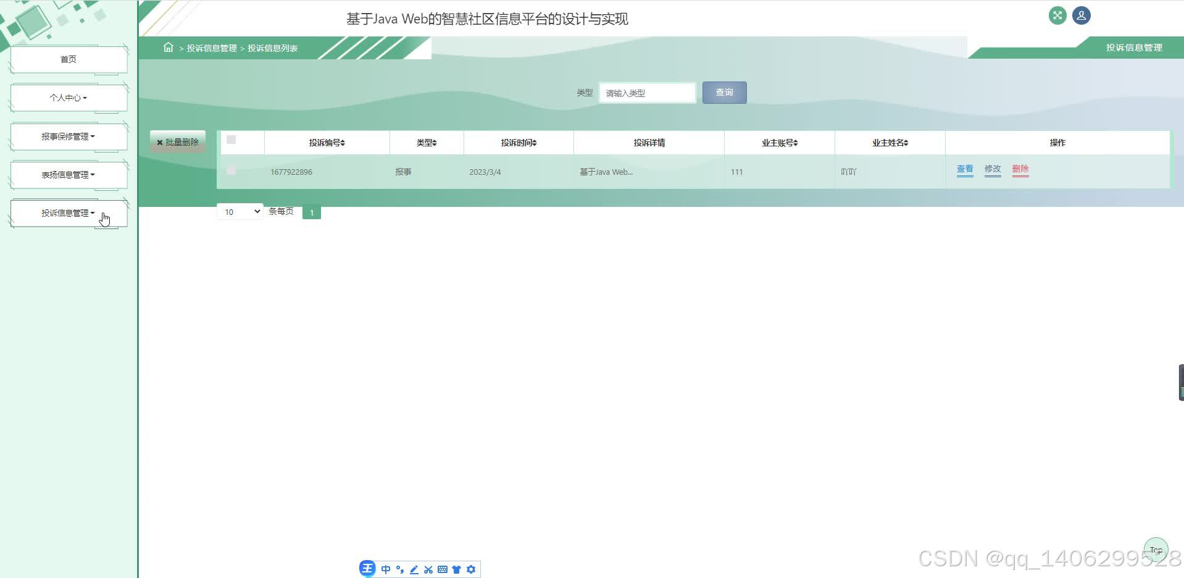Toggle fullscreen with the green expand icon
This screenshot has width=1184, height=578.
click(x=1057, y=15)
